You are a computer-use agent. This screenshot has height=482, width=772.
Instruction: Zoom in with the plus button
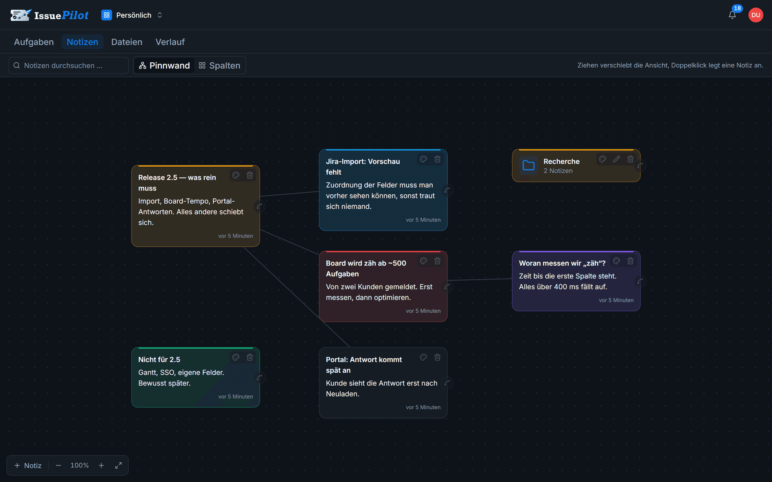101,465
